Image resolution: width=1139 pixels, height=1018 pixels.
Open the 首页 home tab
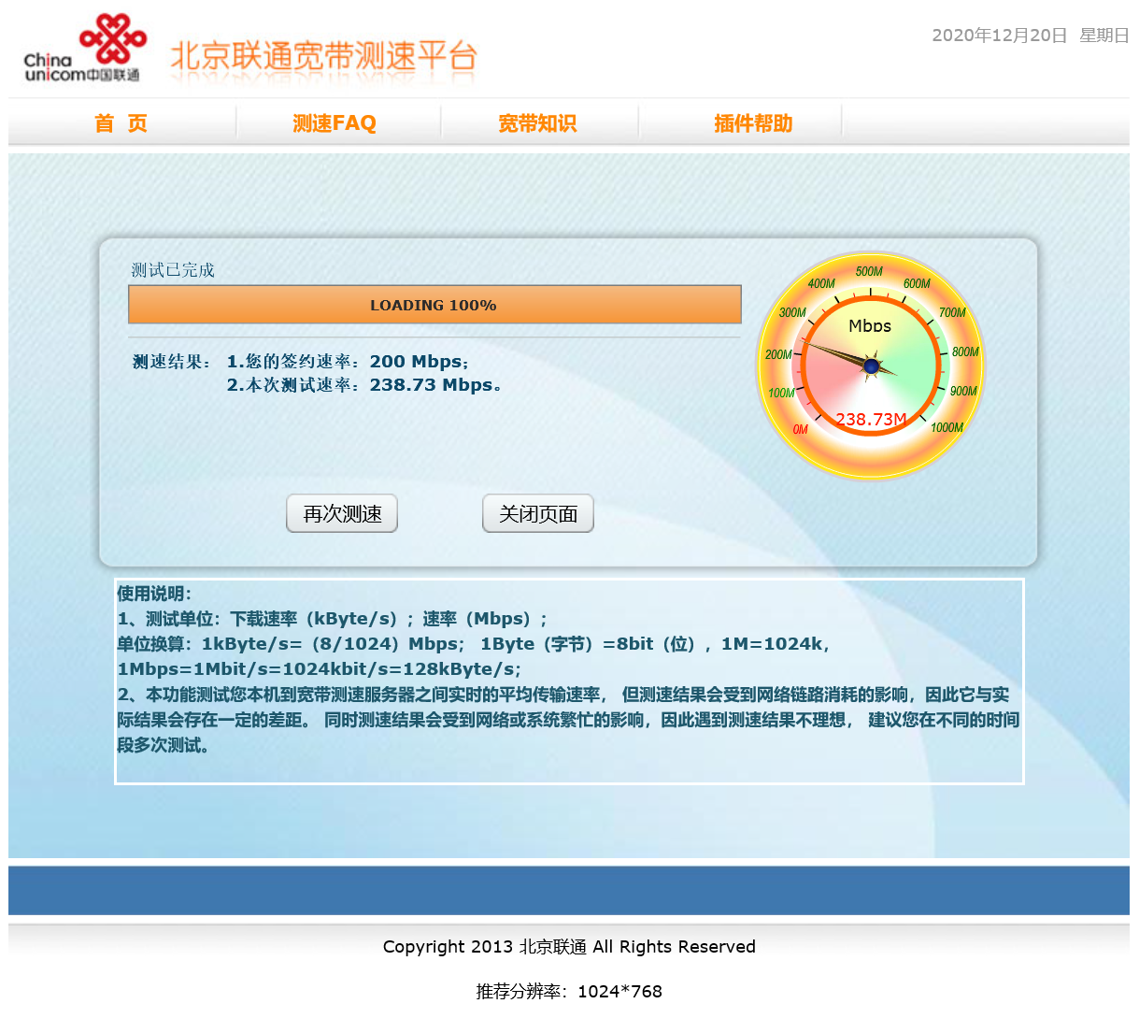click(121, 123)
